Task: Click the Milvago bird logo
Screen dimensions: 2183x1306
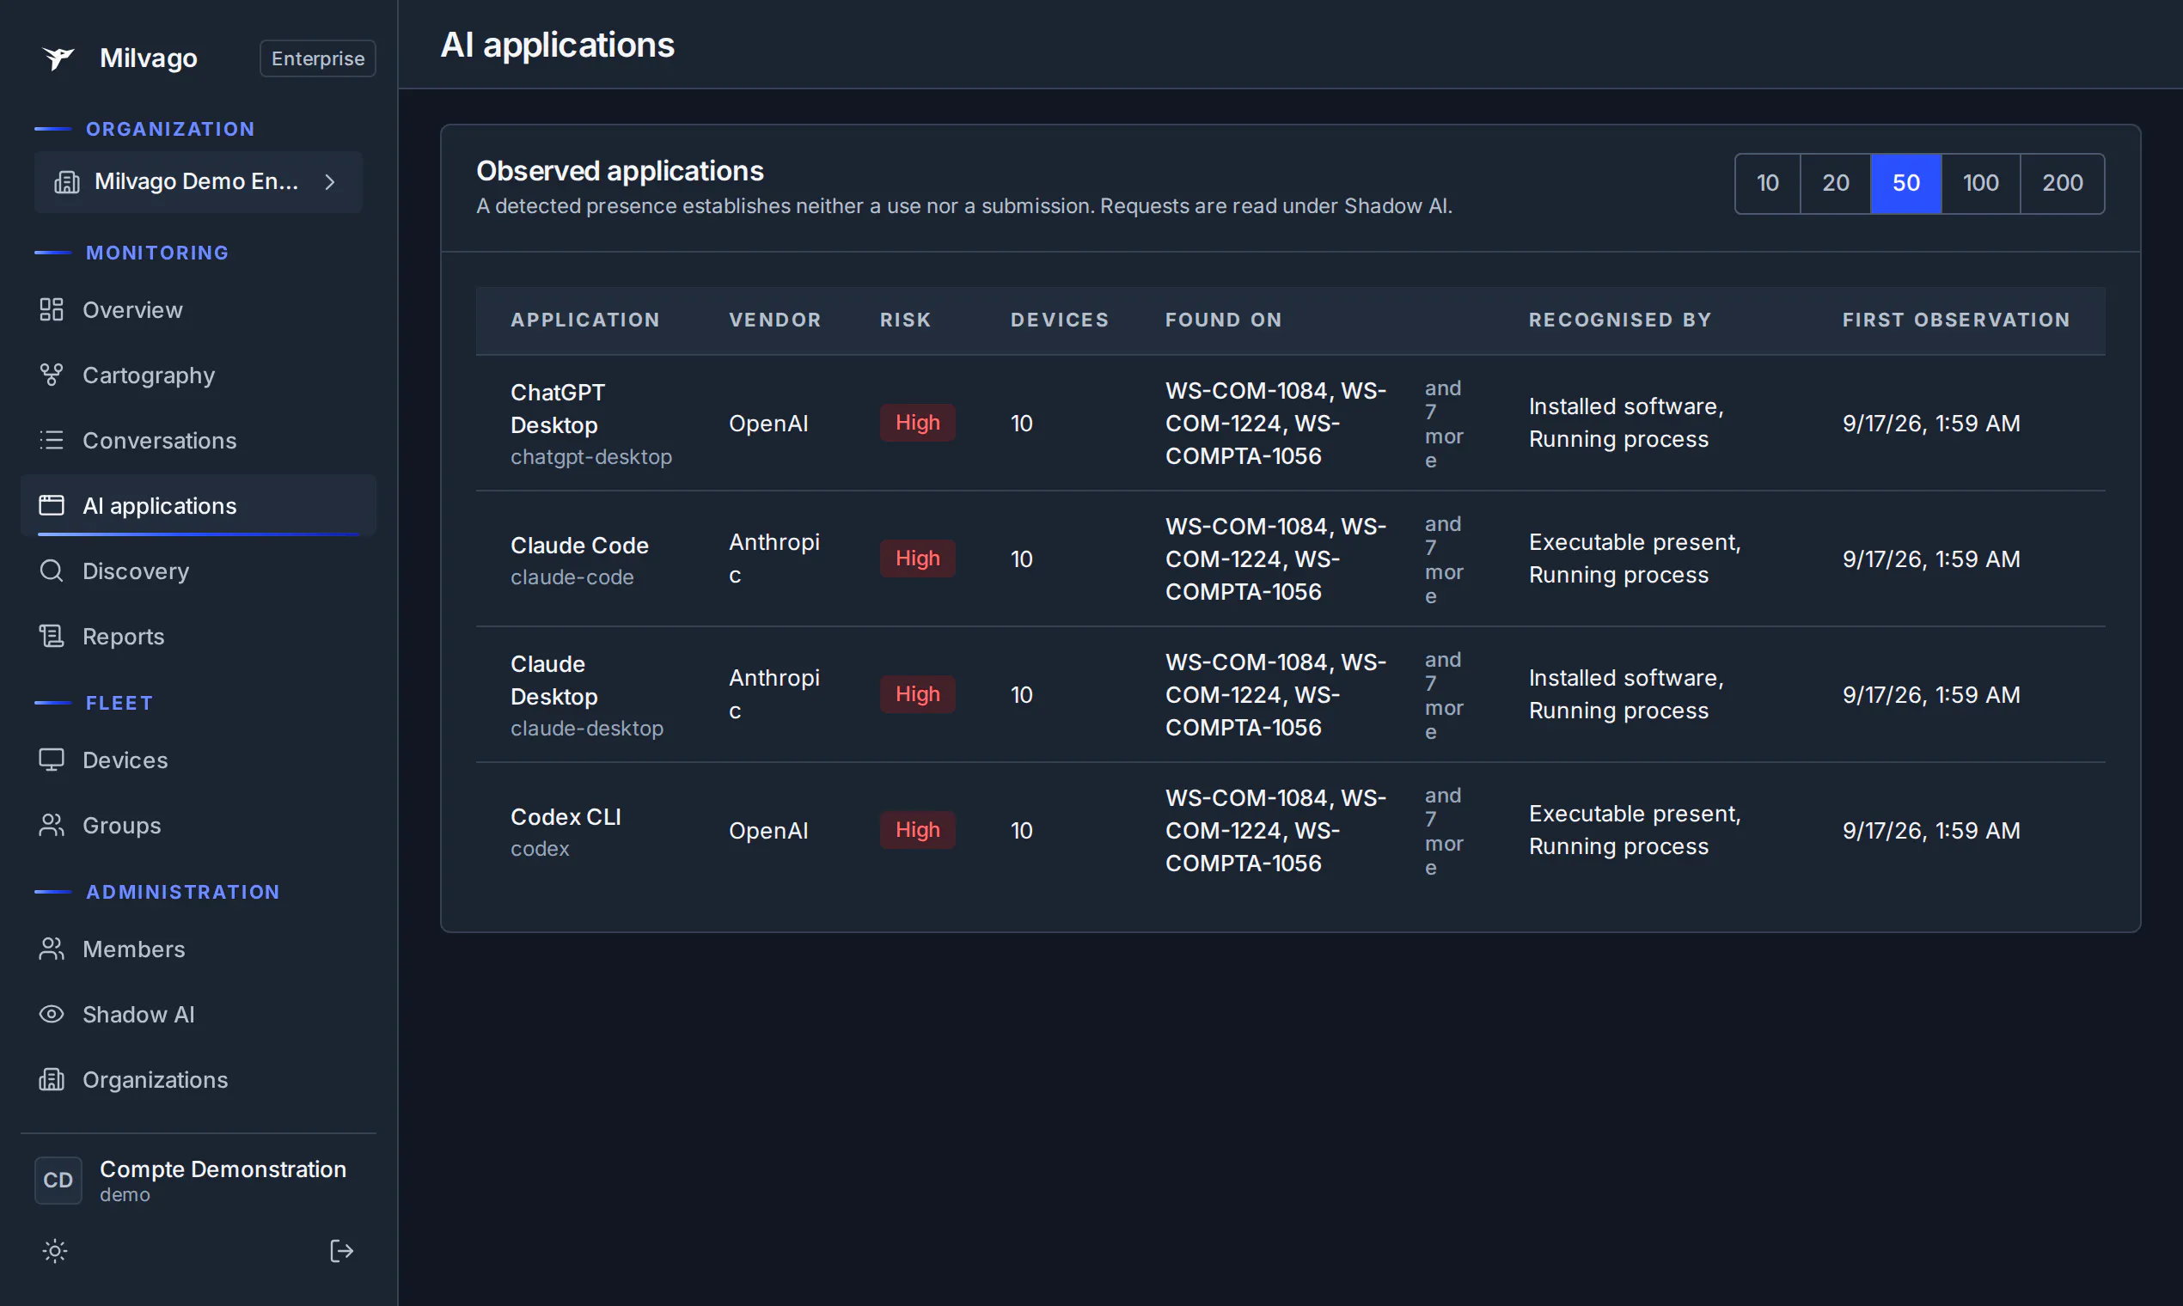Action: [x=58, y=58]
